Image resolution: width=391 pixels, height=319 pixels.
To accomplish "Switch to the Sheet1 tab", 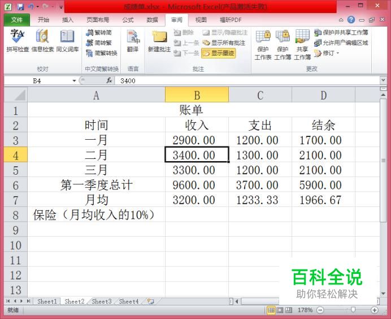I will click(47, 302).
